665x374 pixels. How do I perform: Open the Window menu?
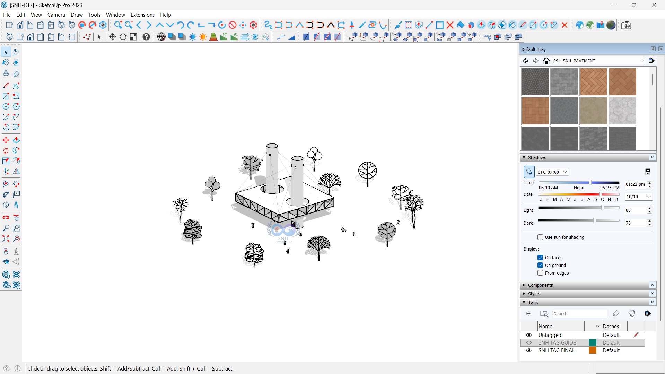[x=115, y=15]
